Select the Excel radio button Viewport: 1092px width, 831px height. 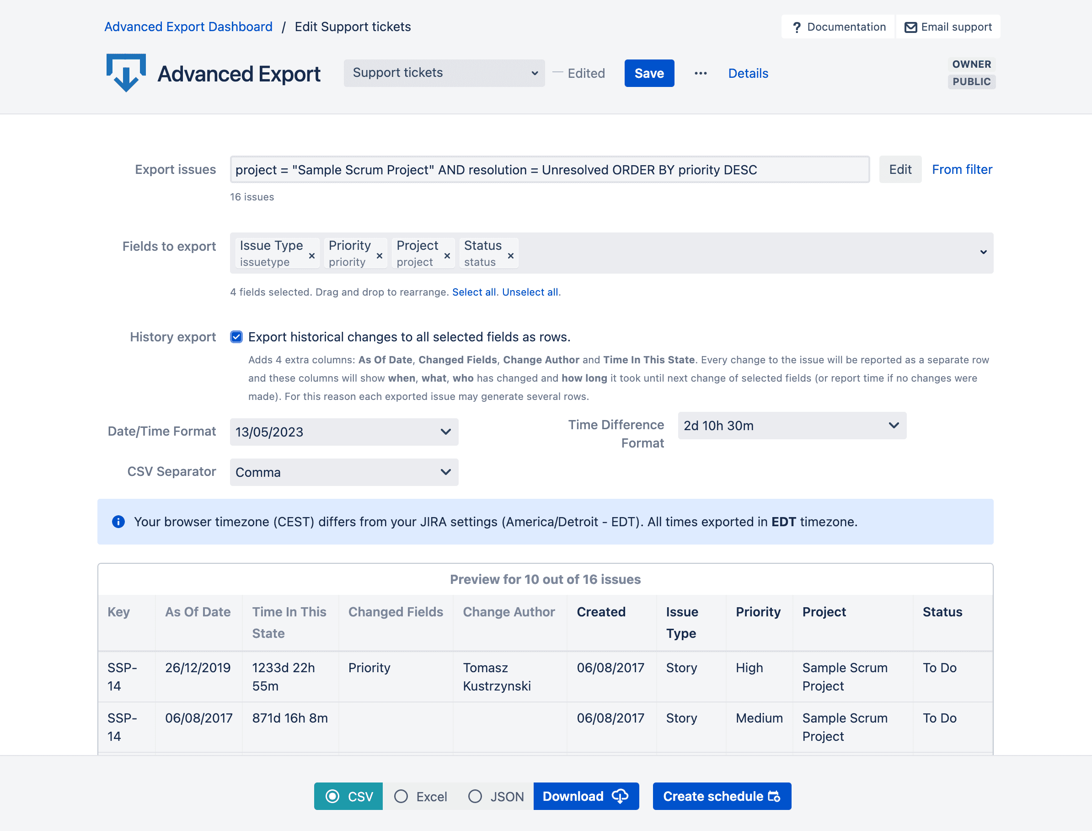[x=401, y=796]
